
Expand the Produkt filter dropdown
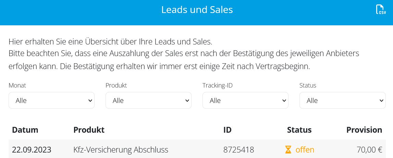148,101
